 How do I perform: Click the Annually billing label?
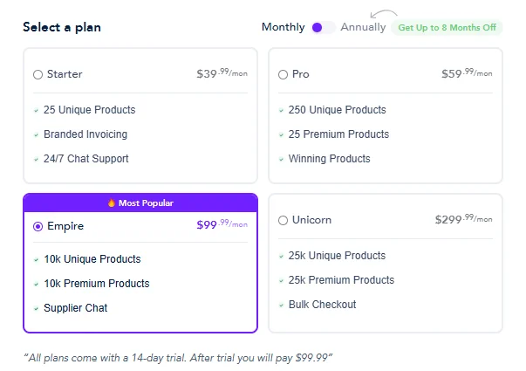363,27
